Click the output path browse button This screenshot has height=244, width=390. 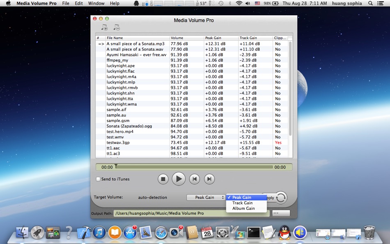281,213
